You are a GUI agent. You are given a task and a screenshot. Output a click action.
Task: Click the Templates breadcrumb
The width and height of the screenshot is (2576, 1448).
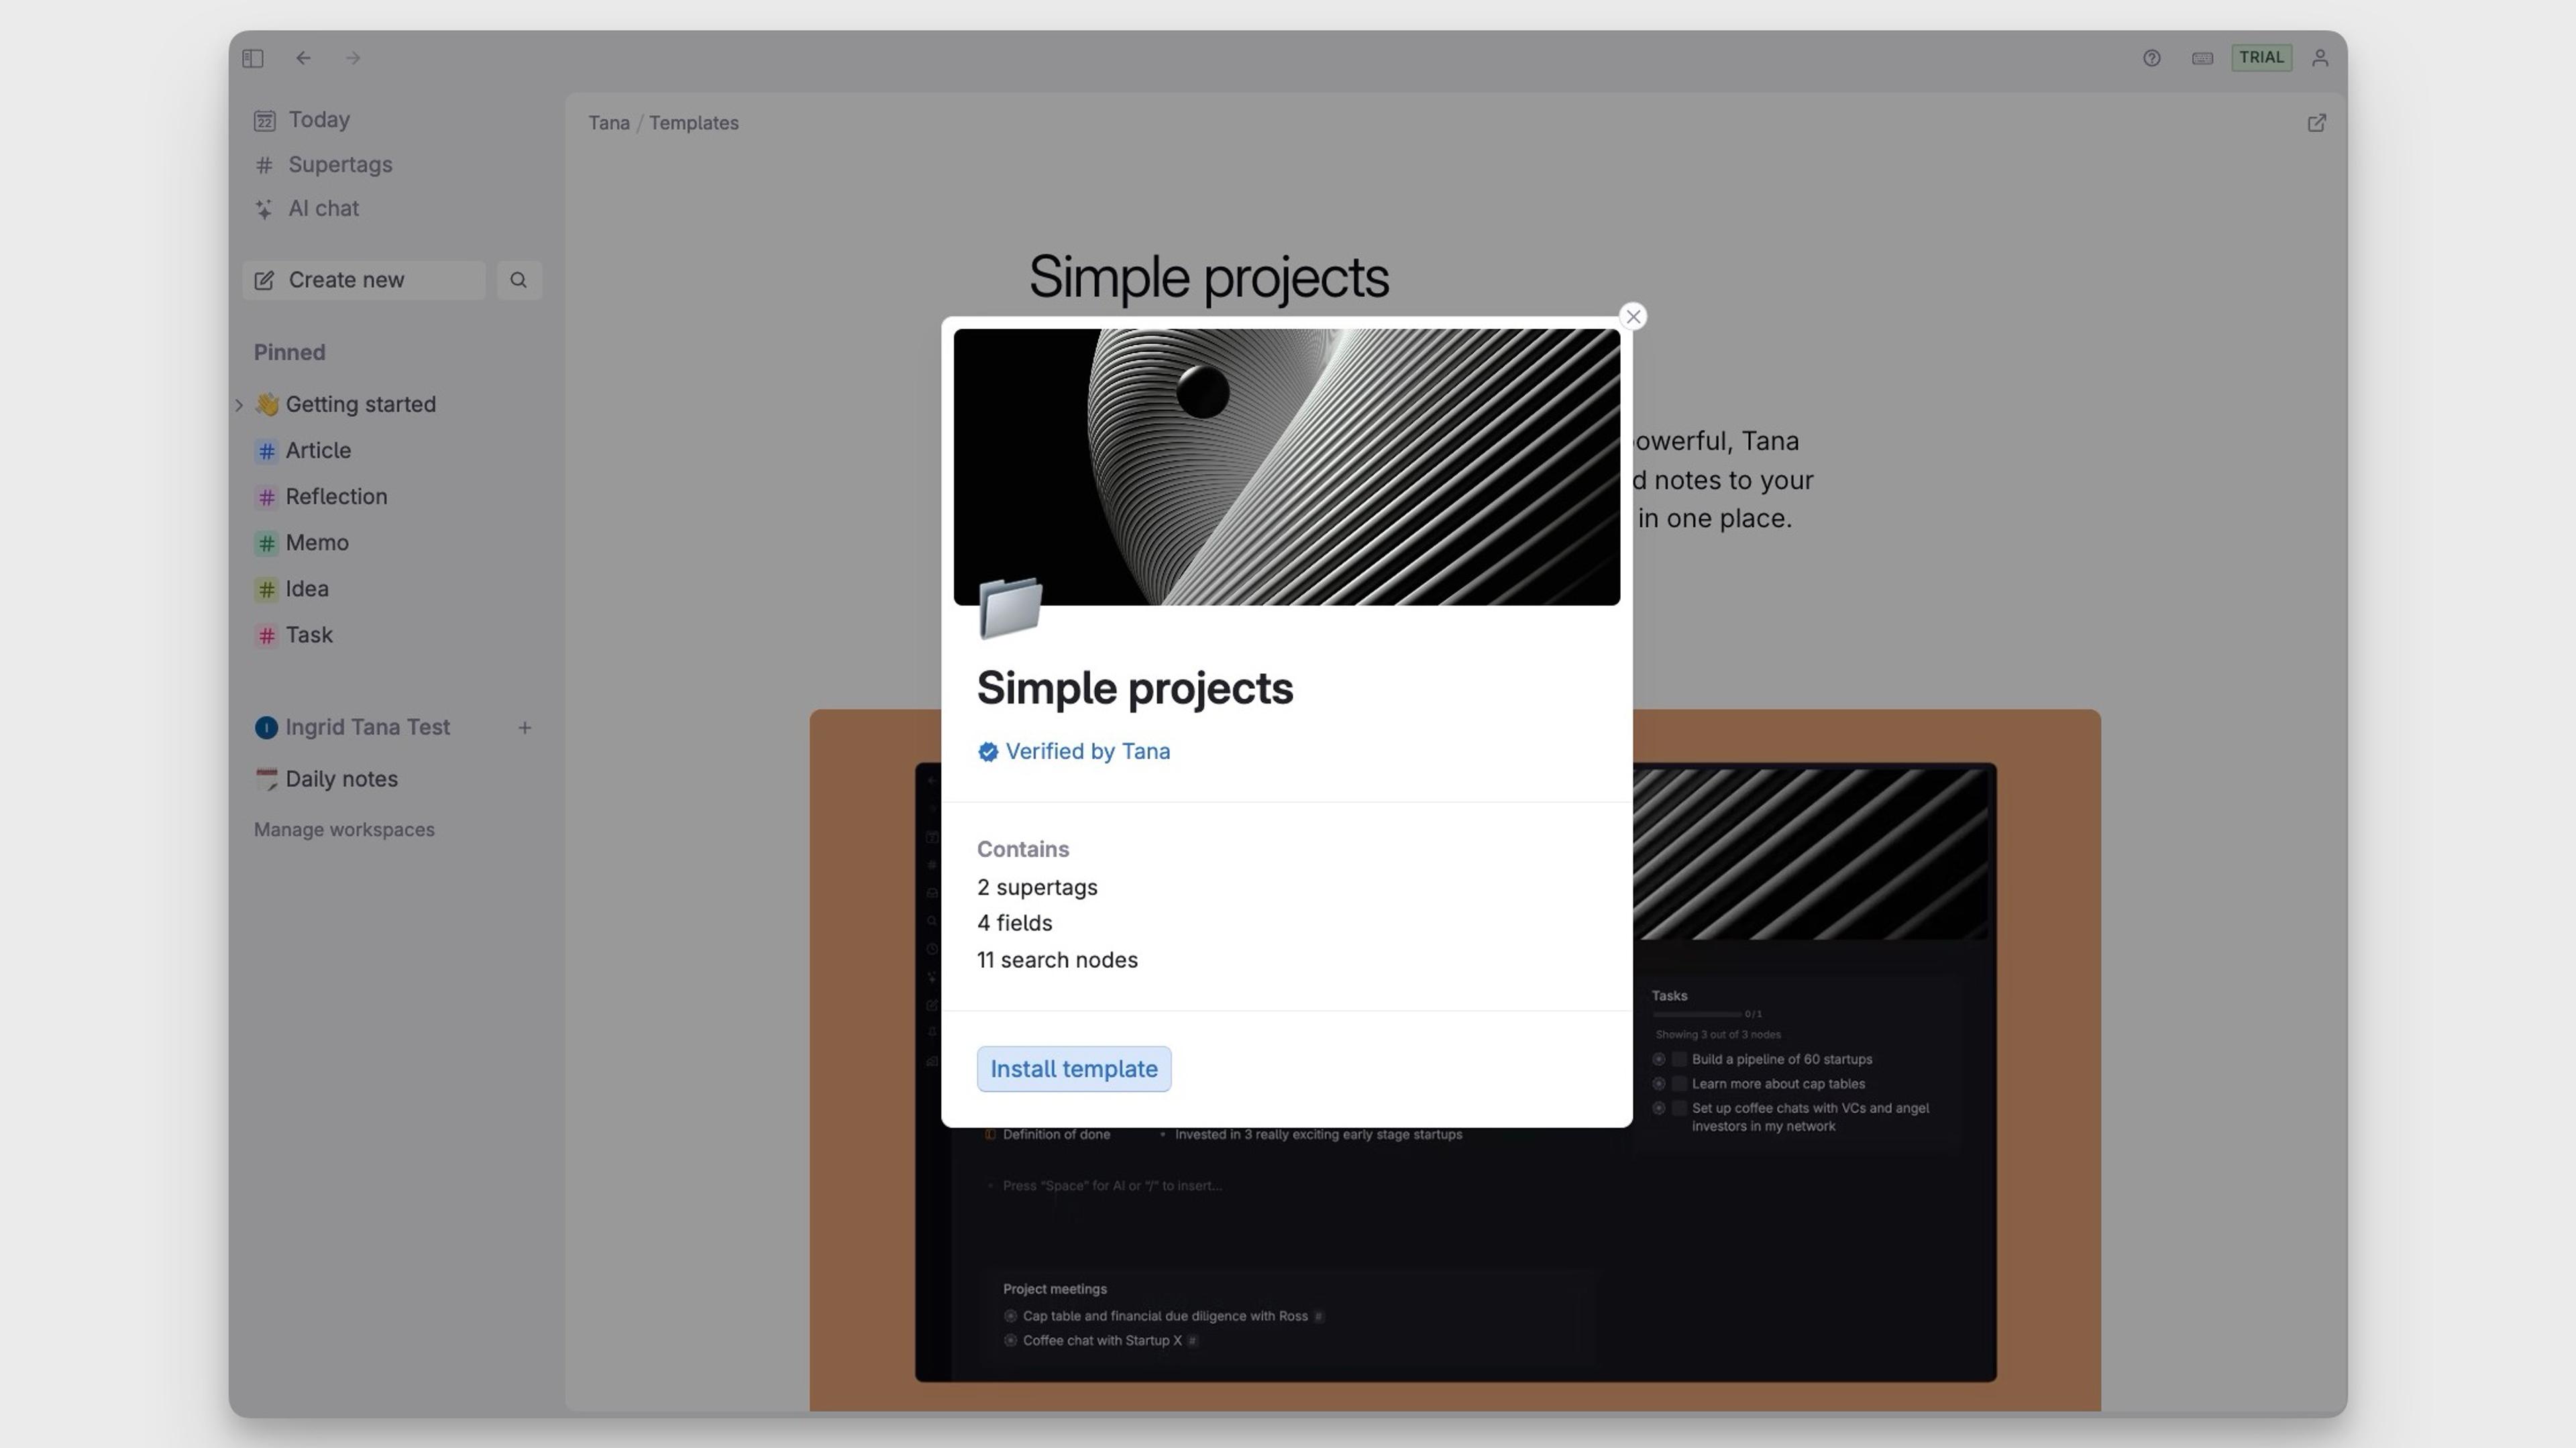coord(693,123)
